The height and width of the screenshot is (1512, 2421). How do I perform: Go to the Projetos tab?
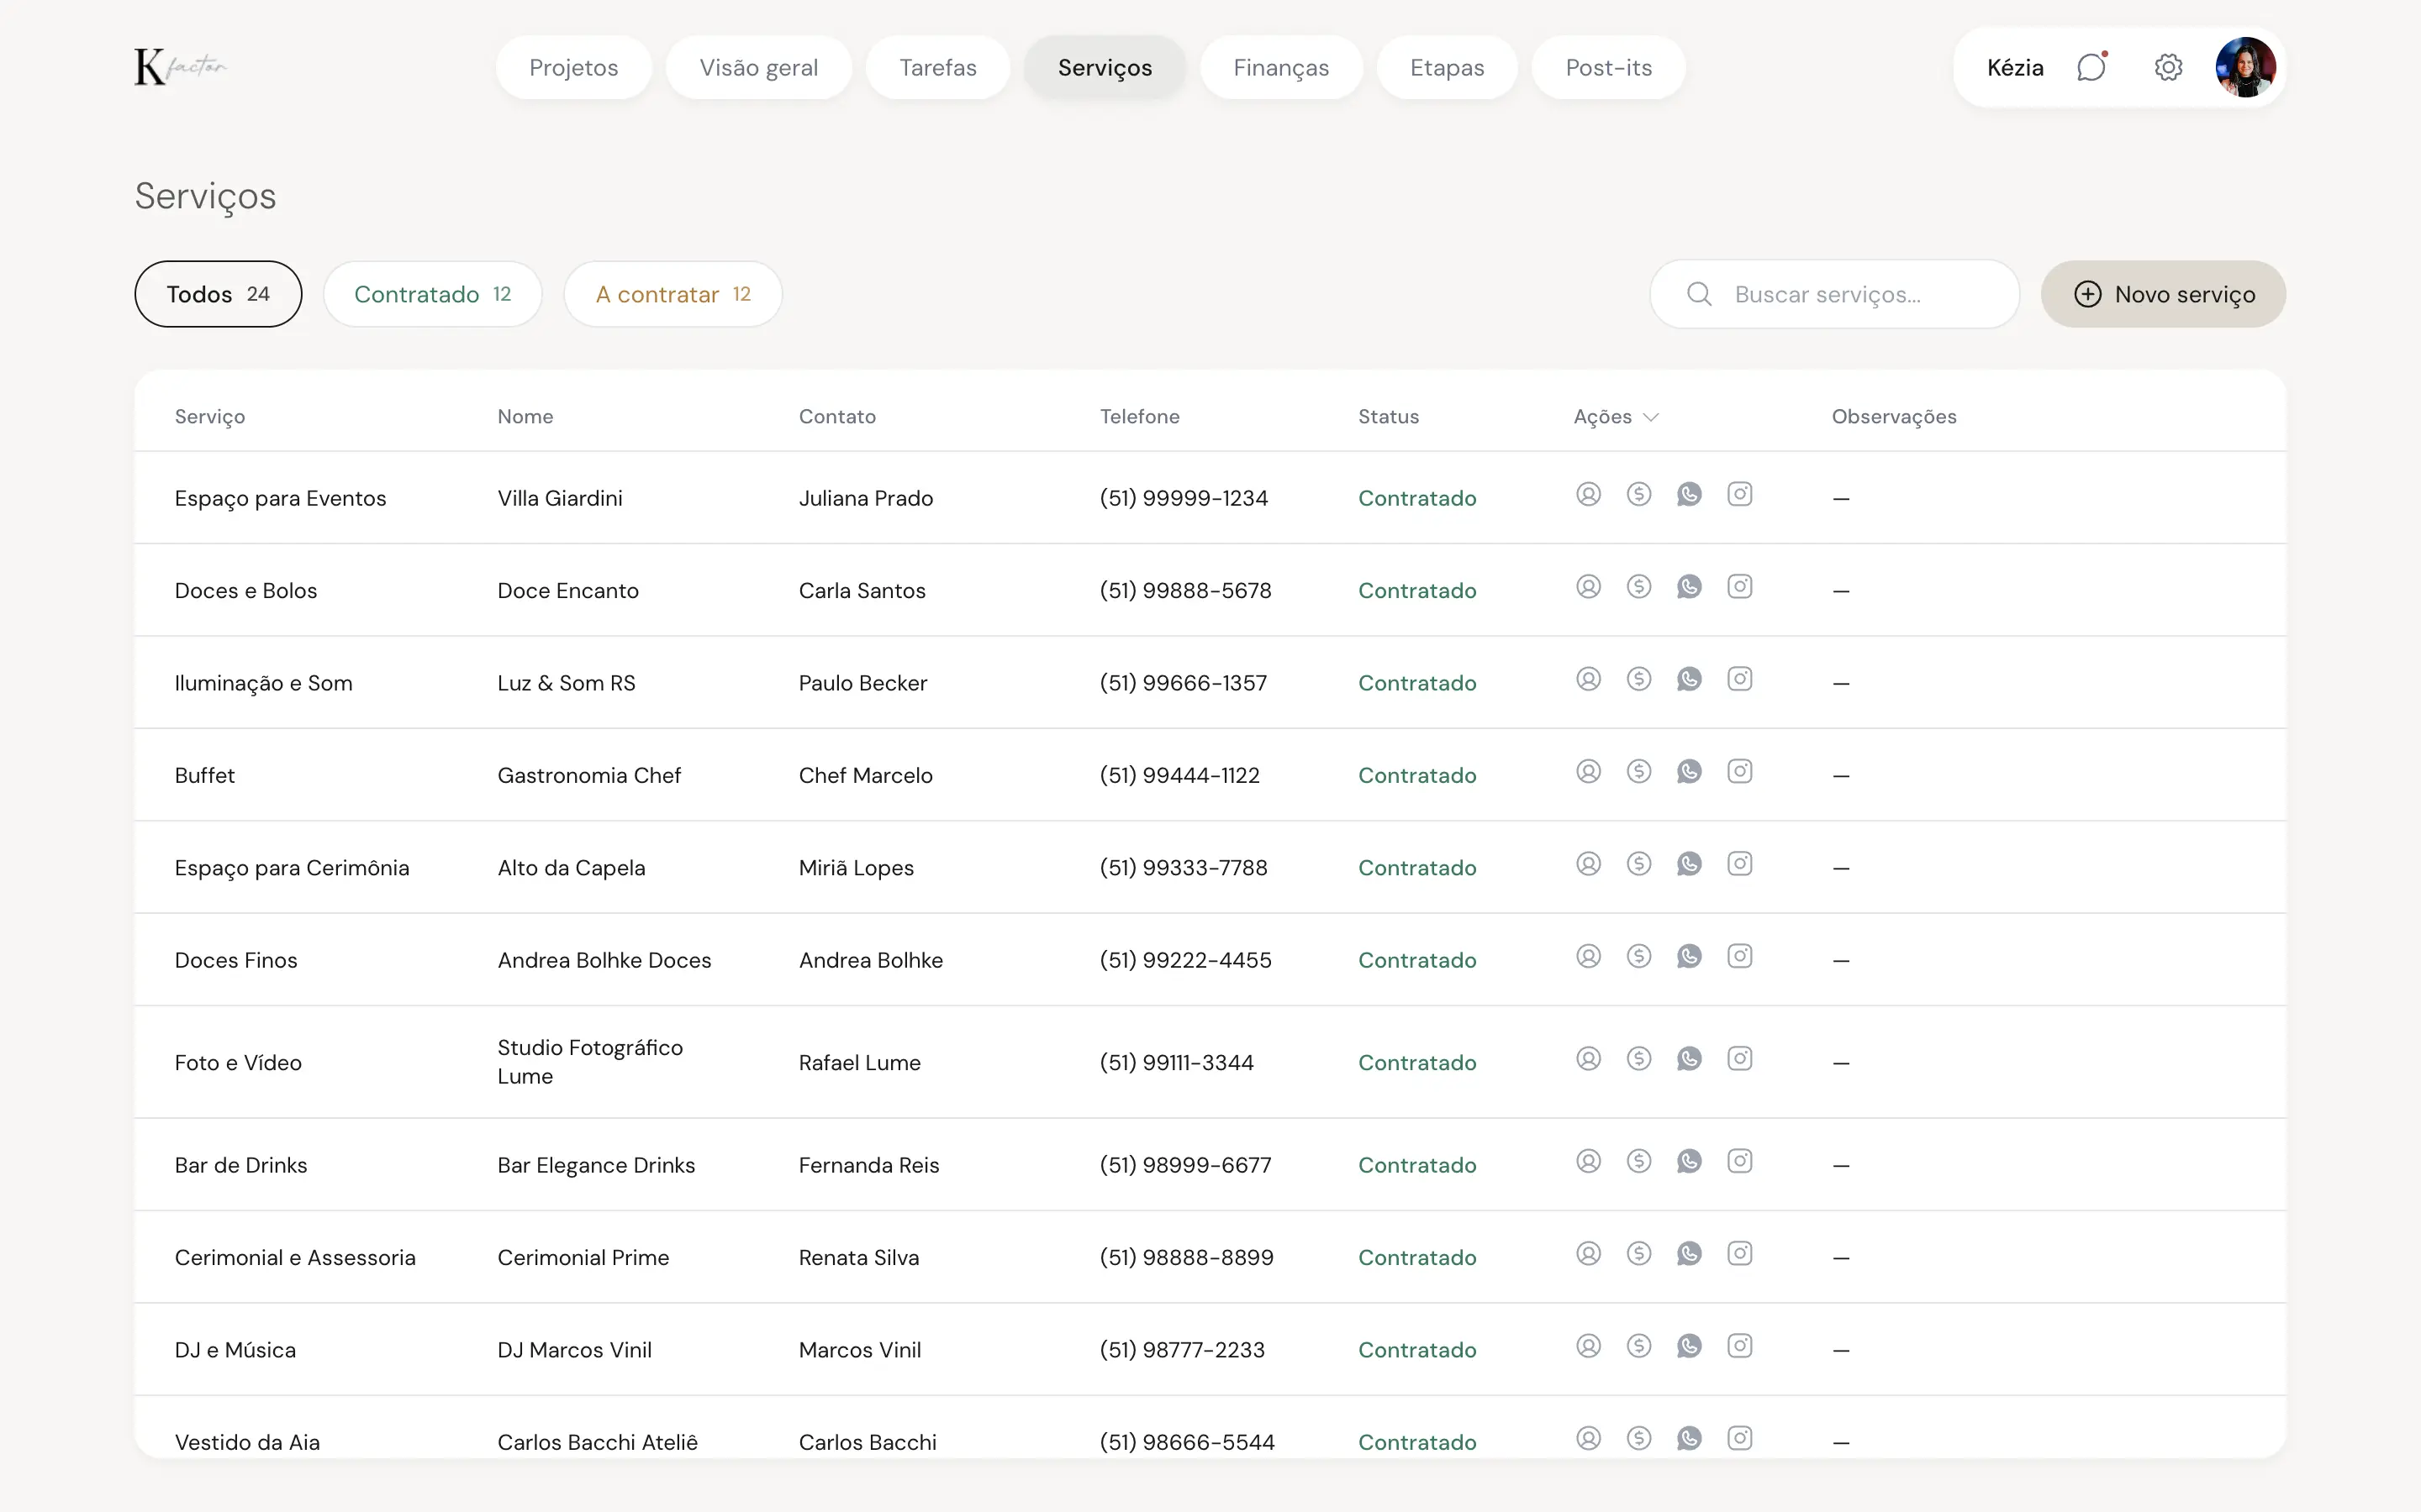[x=573, y=67]
